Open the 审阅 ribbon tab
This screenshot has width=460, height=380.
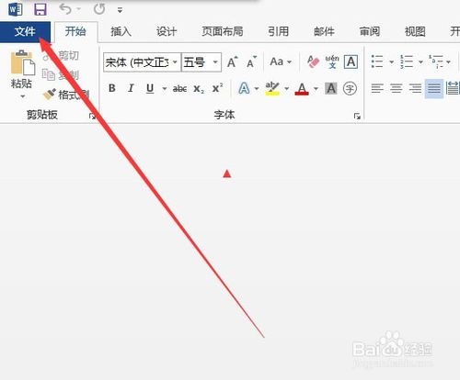[370, 31]
